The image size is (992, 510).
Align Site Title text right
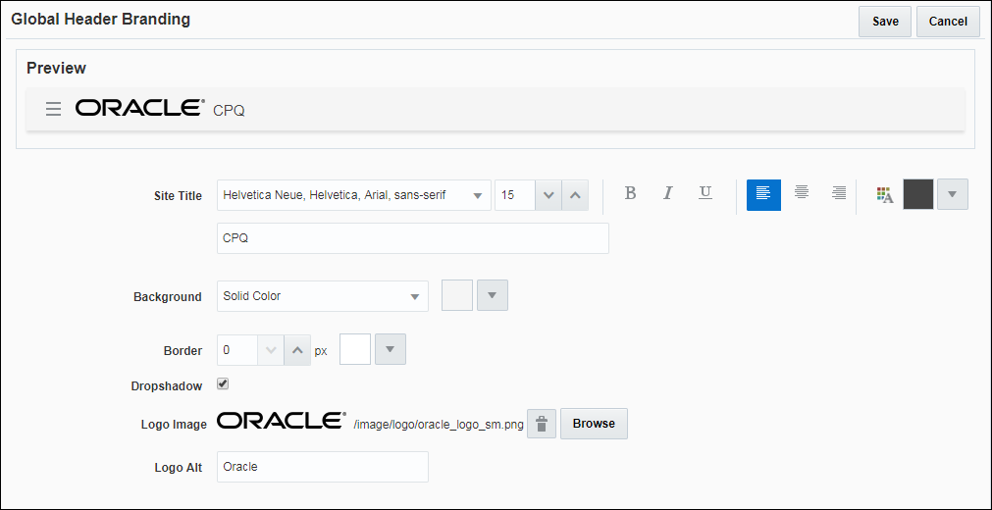[839, 193]
